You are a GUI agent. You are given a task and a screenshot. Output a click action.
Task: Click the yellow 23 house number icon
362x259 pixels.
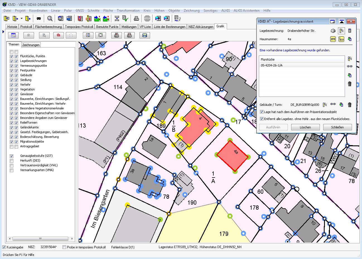[x=333, y=39]
